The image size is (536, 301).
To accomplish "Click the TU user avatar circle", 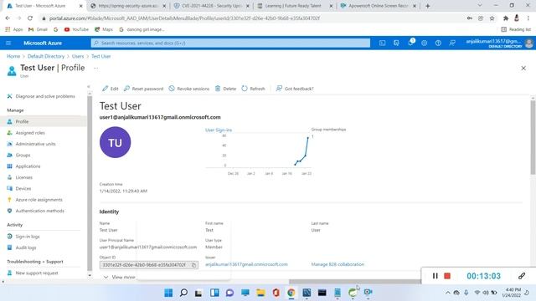I will (x=116, y=142).
